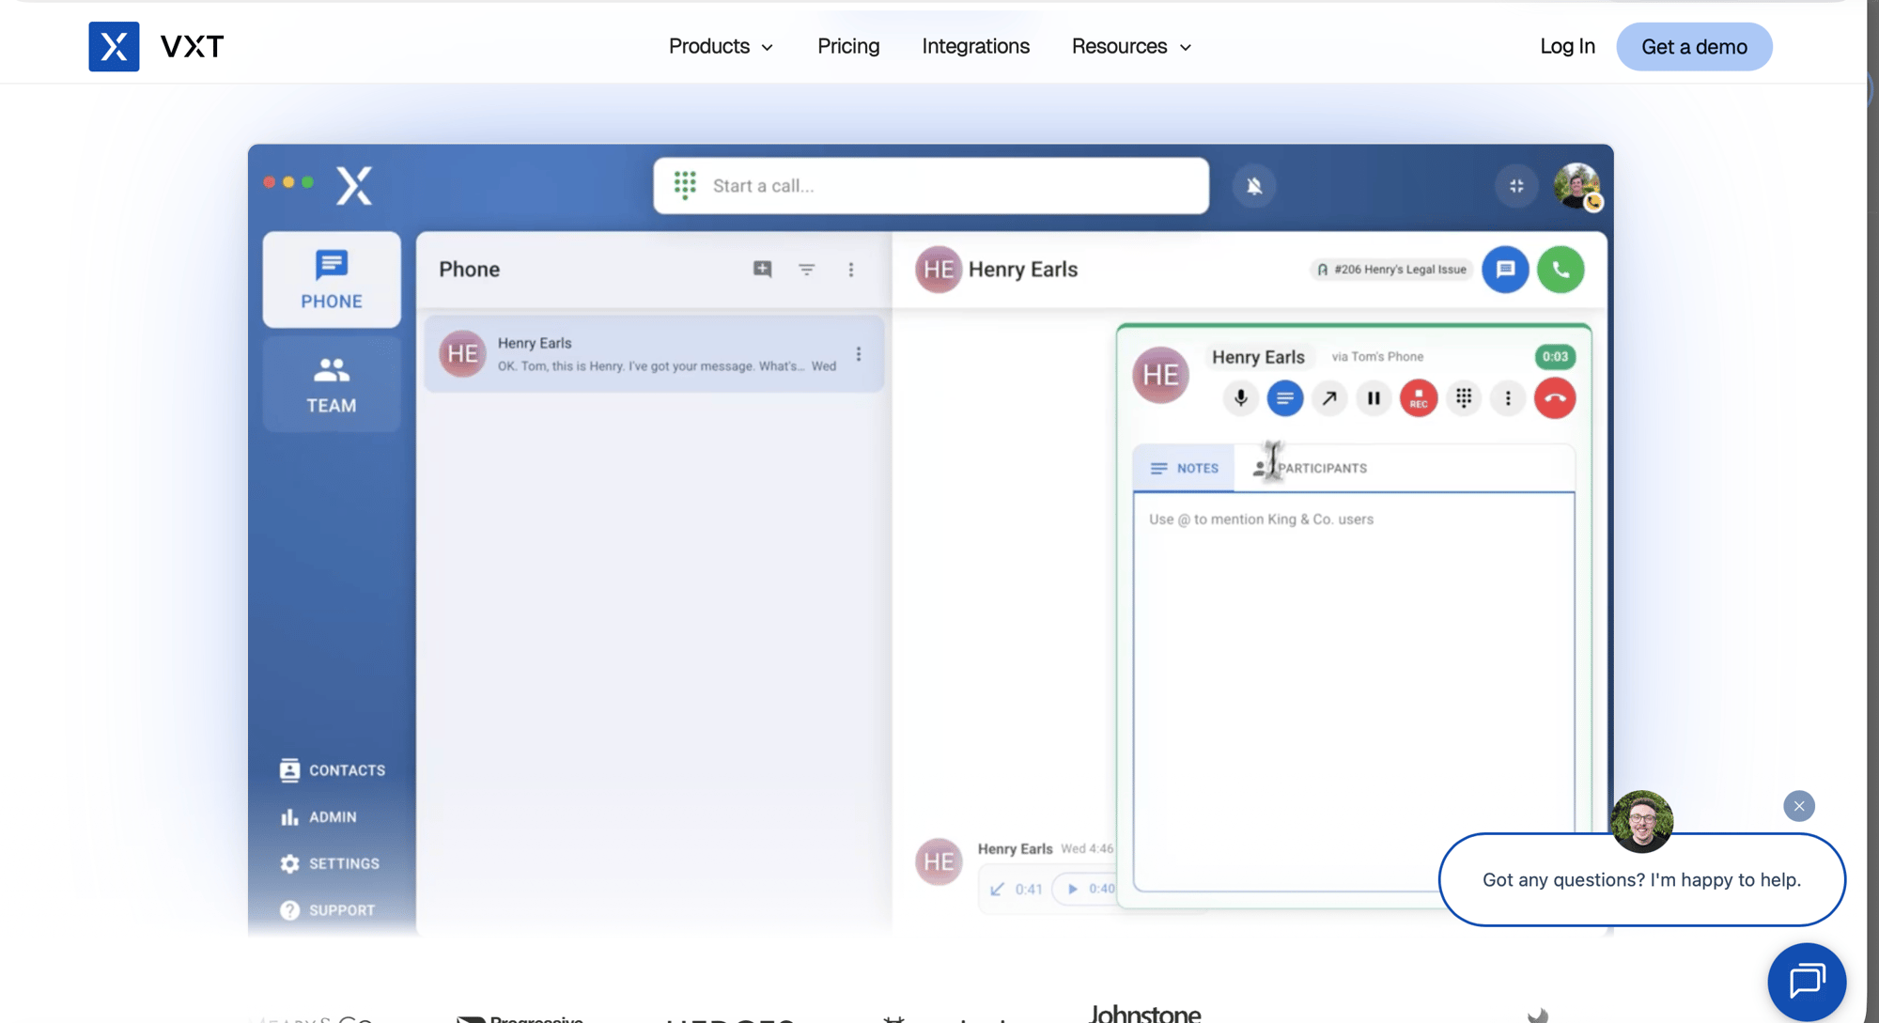This screenshot has height=1023, width=1879.
Task: Open the keypad icon in call controls
Action: click(1464, 398)
